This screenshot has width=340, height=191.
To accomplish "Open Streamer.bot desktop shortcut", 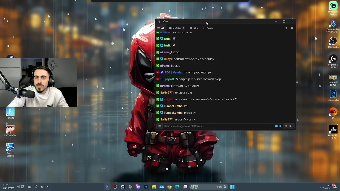I will tap(333, 27).
